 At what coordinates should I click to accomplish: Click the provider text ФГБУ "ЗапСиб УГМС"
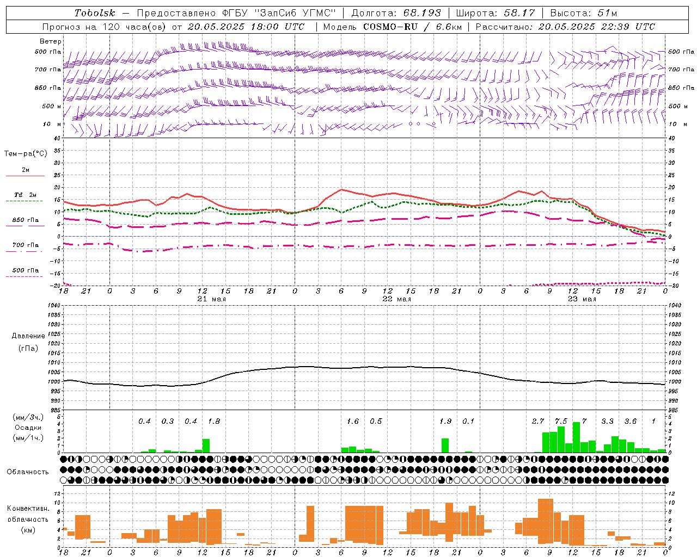[280, 13]
